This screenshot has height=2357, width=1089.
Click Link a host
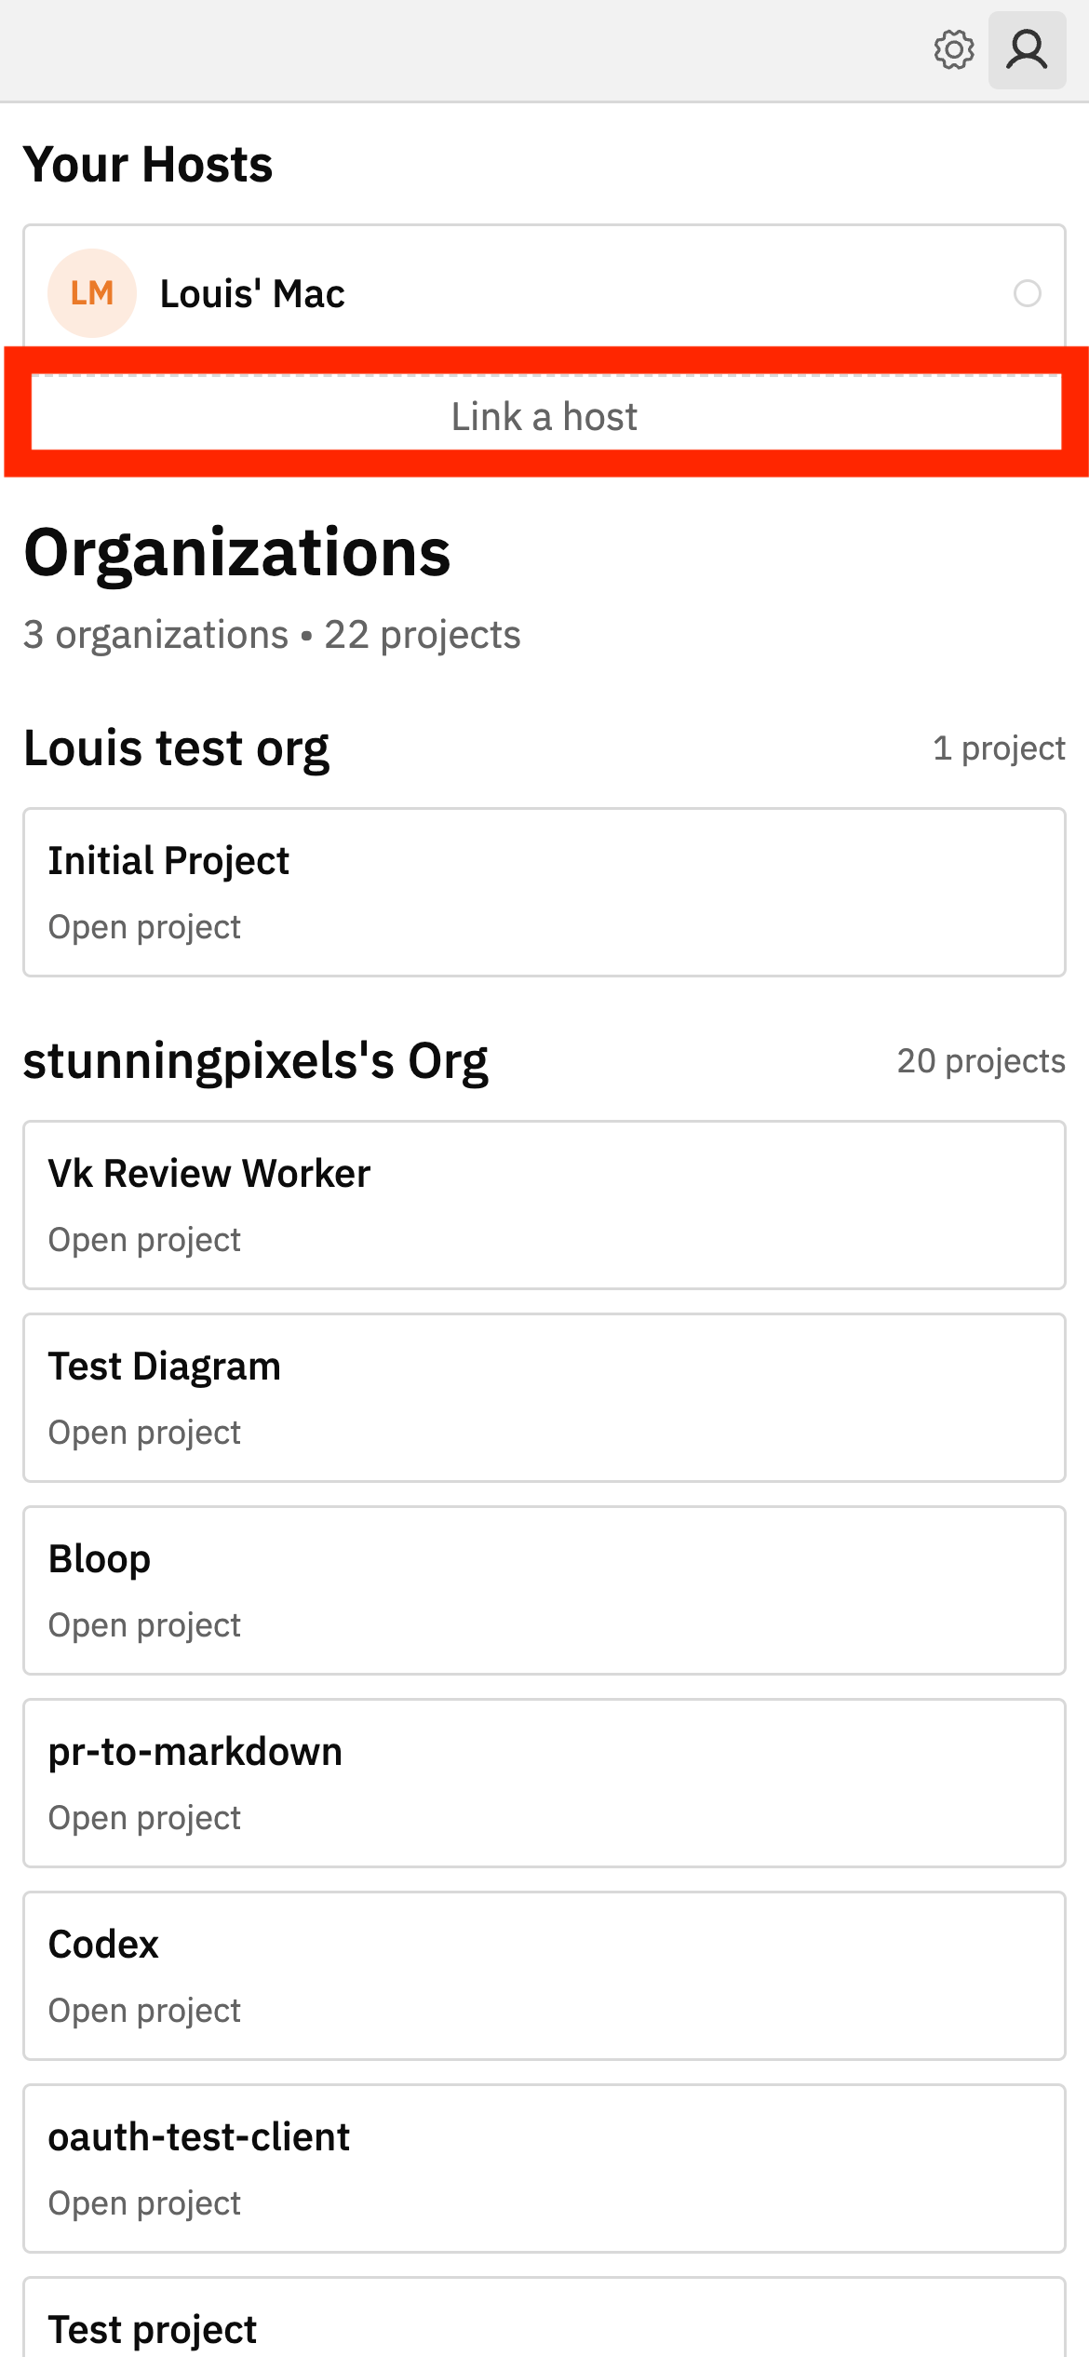[x=544, y=416]
